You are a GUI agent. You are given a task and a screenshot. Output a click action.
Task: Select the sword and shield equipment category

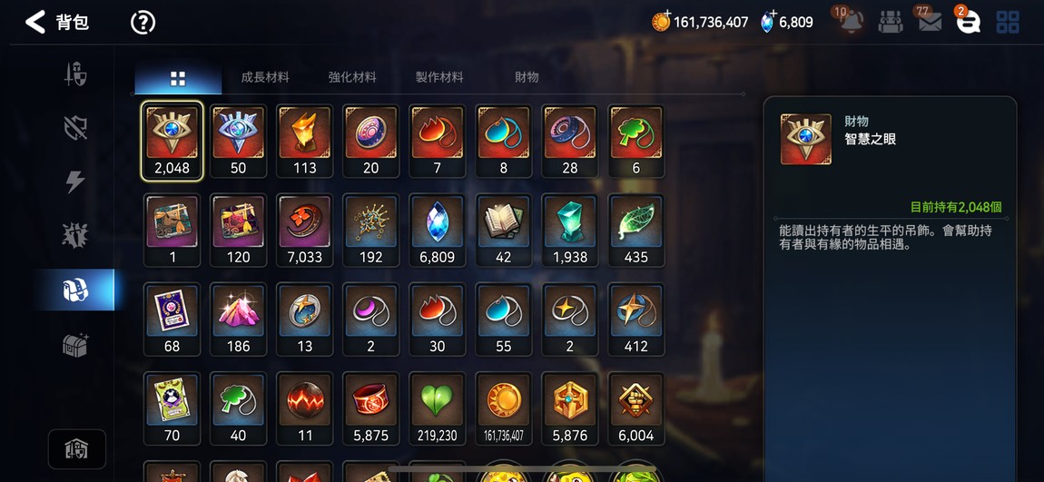(74, 74)
